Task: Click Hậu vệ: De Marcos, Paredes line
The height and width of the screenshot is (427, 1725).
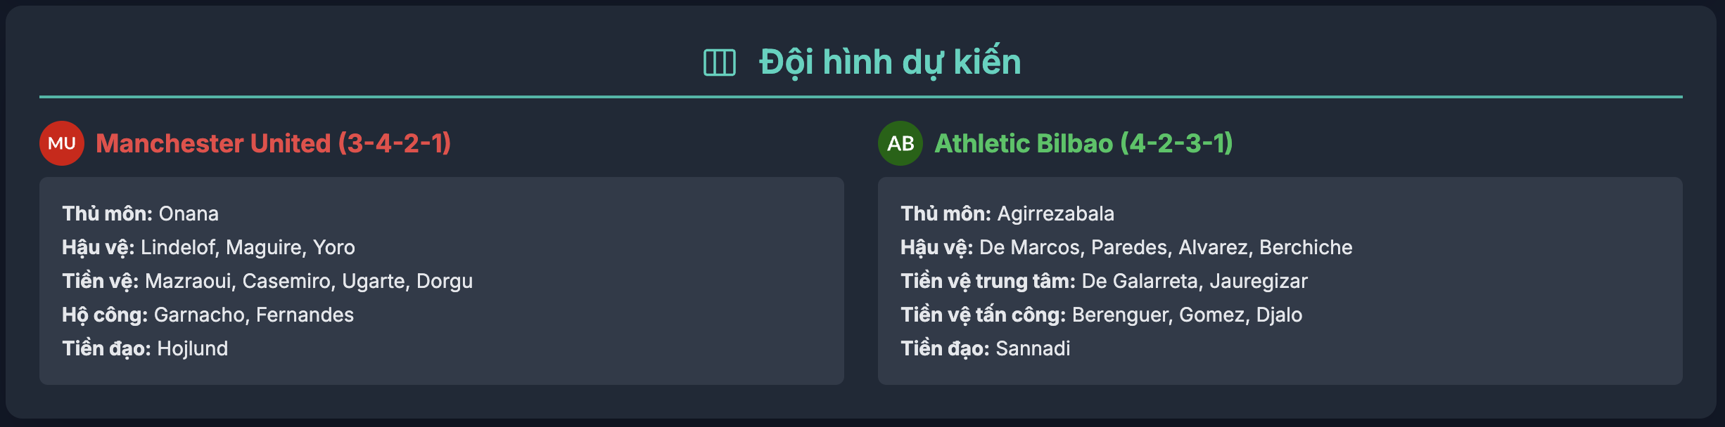Action: [x=1126, y=247]
